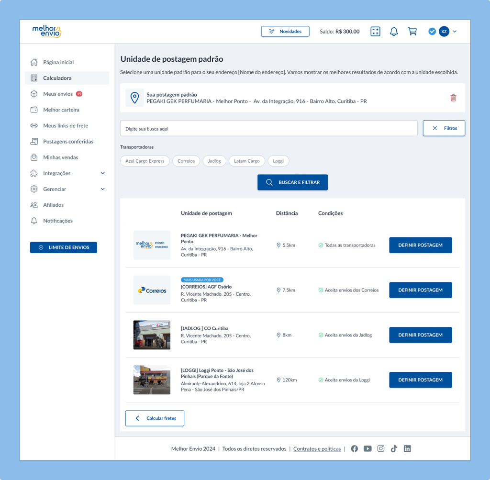Viewport: 490px width, 480px height.
Task: Click the Jadlog CO Curitiba photo
Action: tap(152, 335)
